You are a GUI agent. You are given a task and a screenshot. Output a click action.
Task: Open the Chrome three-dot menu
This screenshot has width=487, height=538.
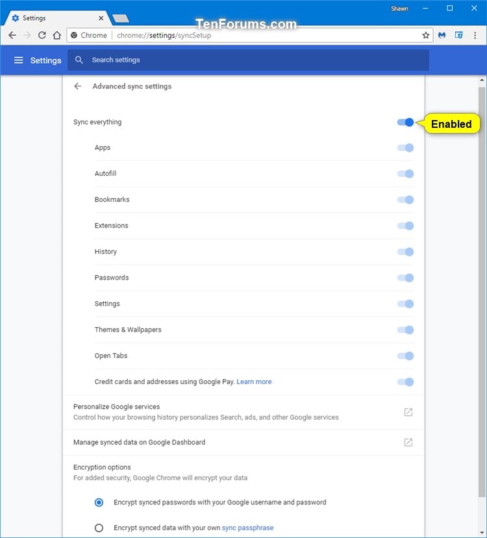pos(475,35)
